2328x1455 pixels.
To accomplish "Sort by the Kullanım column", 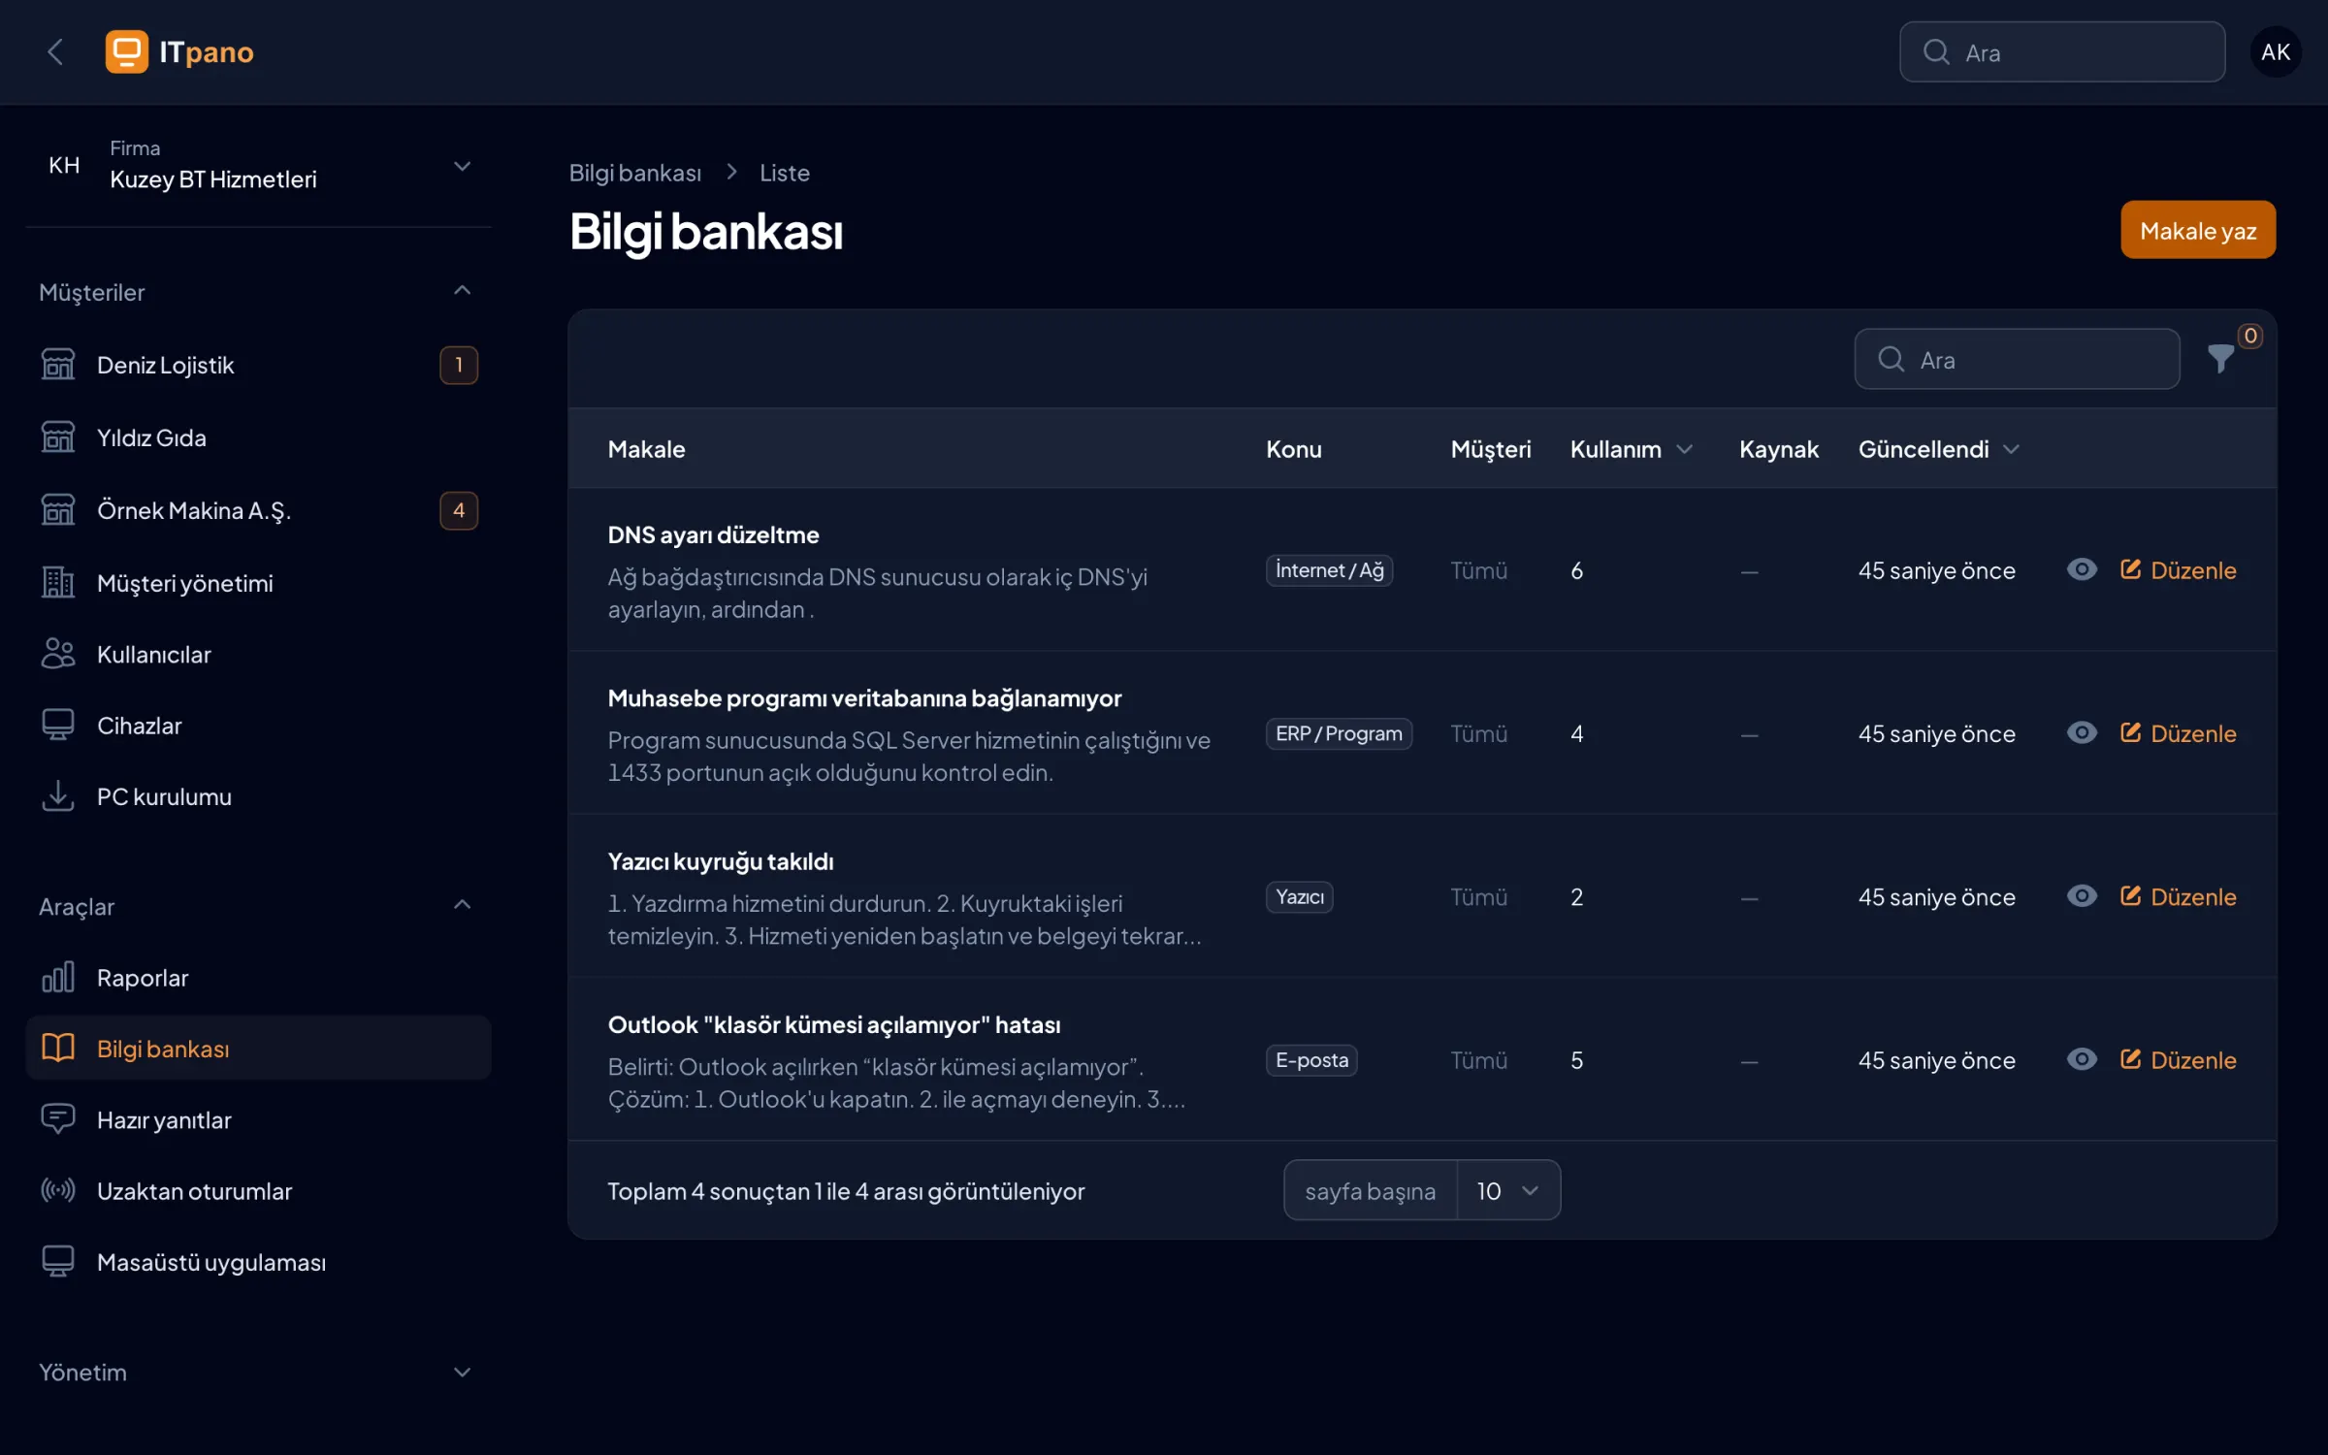I will [1631, 449].
